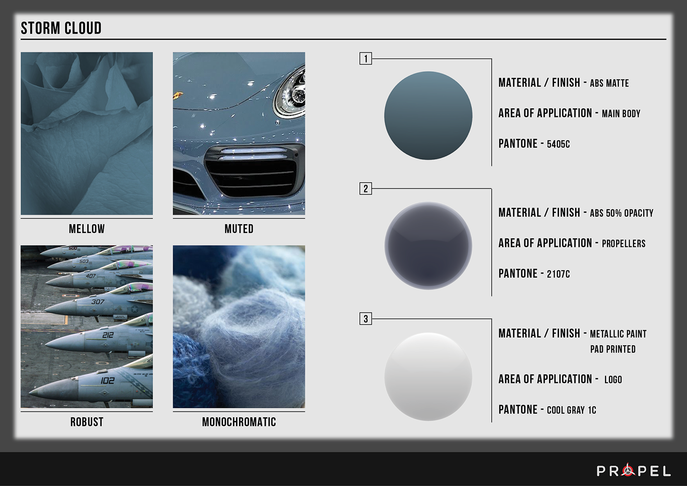Click the PROPELLERS application text

click(624, 243)
